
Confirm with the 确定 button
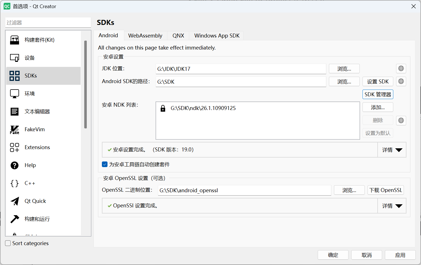(333, 255)
